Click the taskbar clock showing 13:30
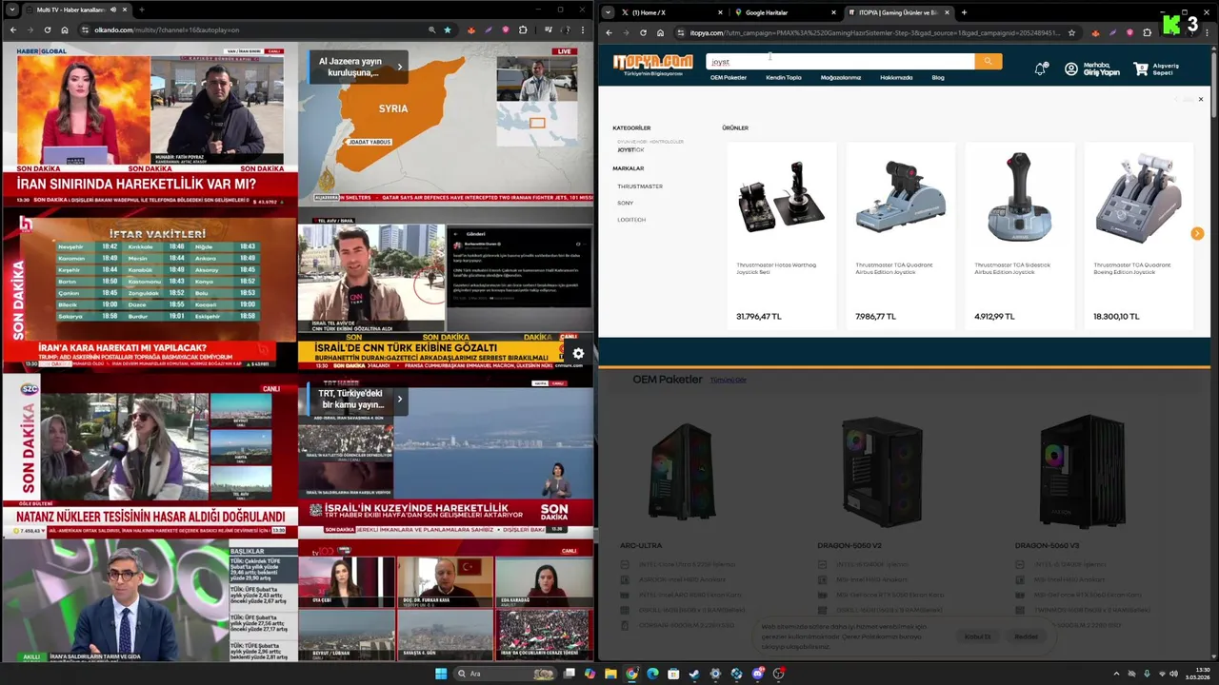Image resolution: width=1219 pixels, height=685 pixels. 1196,674
